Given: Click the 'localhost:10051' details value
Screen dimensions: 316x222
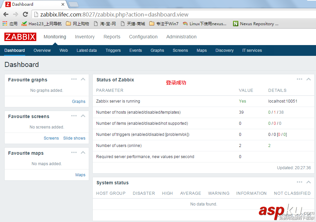Looking at the screenshot, I should [283, 101].
